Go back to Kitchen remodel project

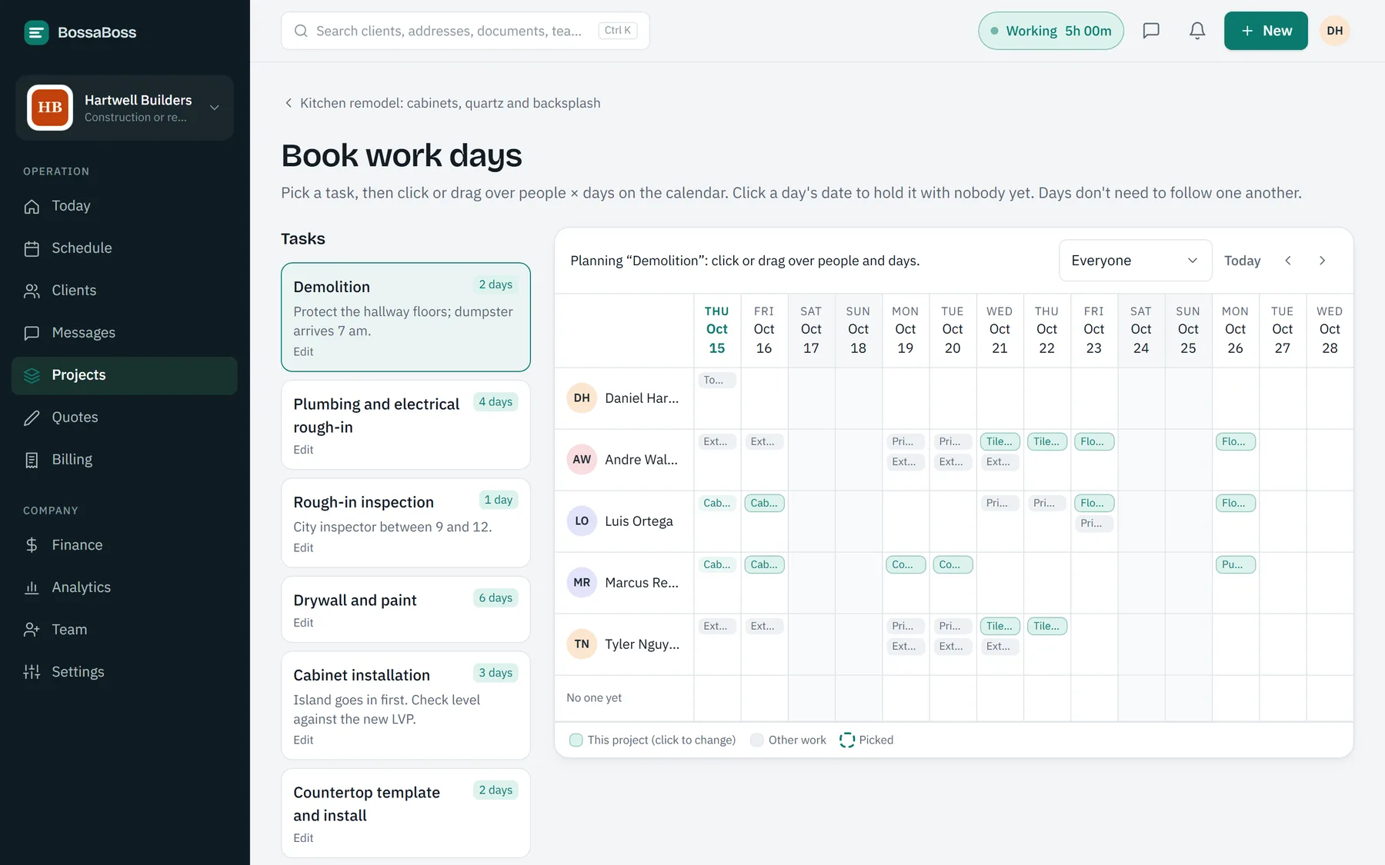coord(442,103)
